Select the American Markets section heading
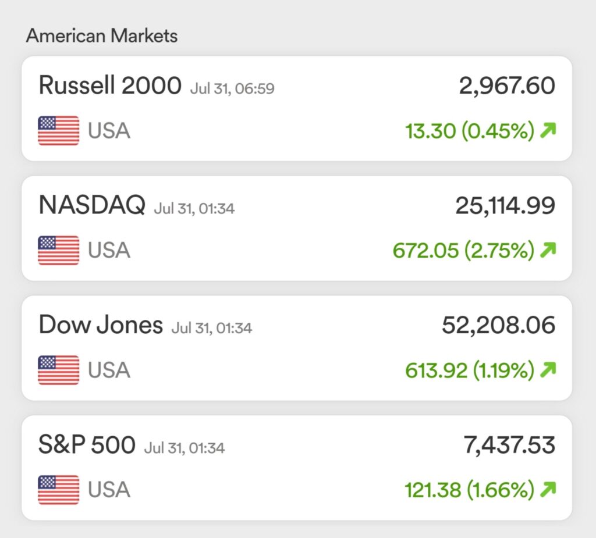596x538 pixels. [102, 35]
